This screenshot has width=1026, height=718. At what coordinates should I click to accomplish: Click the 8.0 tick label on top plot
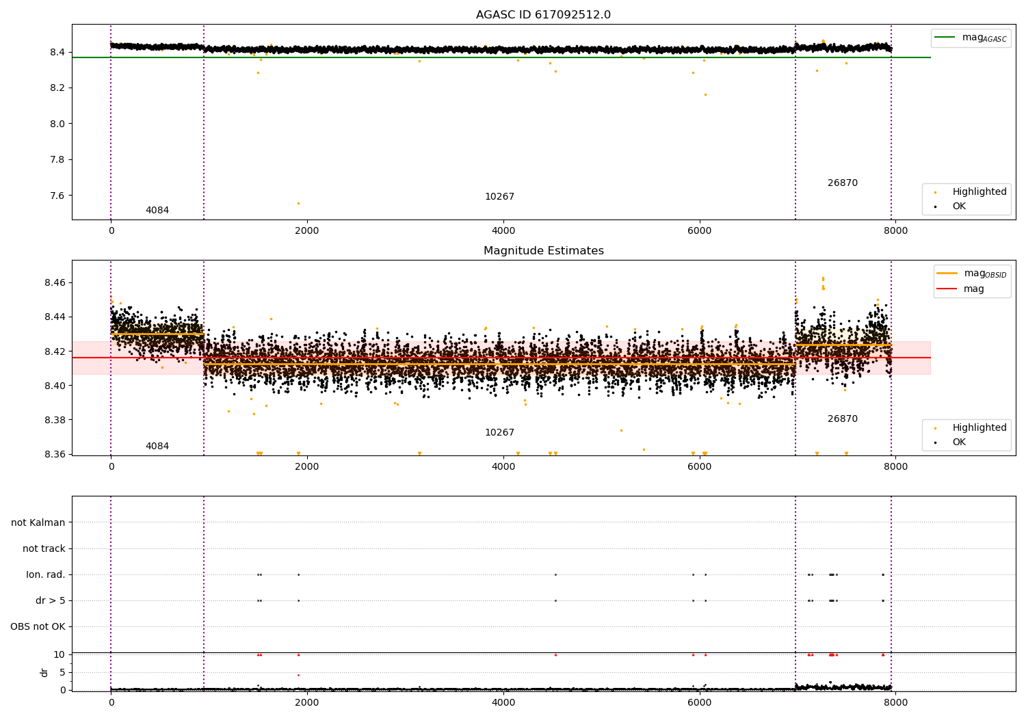(x=57, y=124)
